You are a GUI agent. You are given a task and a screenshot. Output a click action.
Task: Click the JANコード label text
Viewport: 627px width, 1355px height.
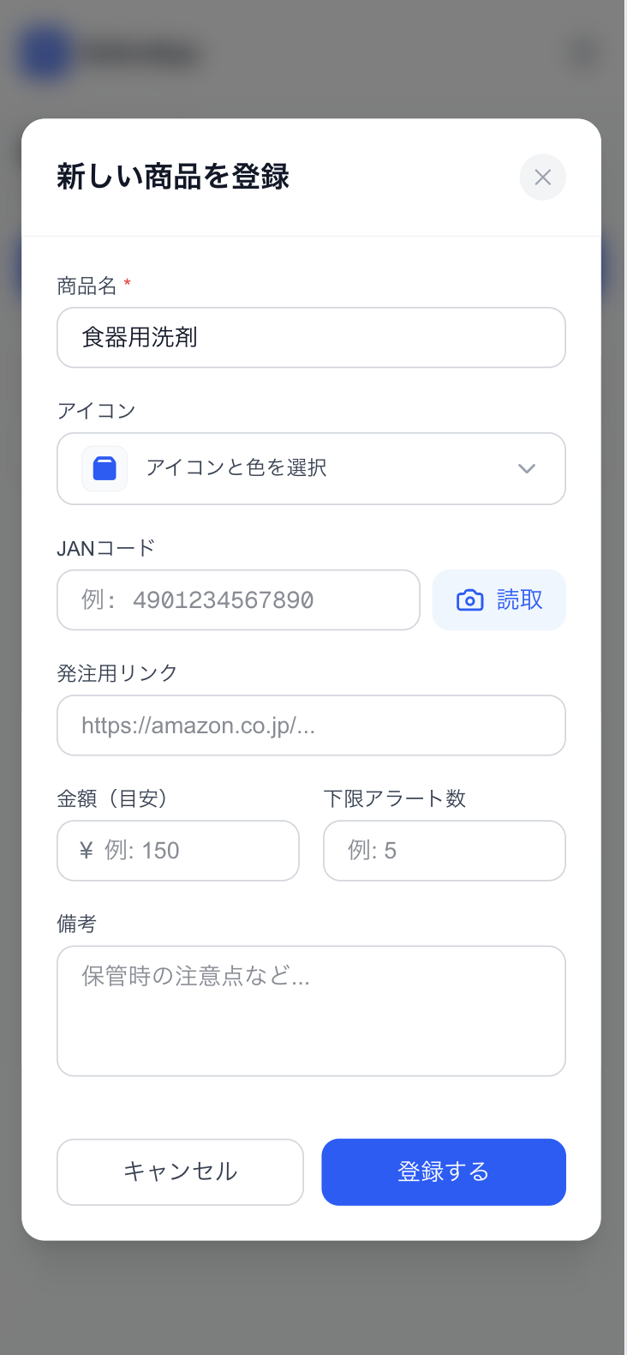[106, 548]
